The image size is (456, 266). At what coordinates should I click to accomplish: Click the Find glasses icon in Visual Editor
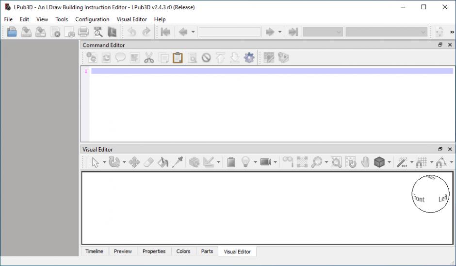288,162
